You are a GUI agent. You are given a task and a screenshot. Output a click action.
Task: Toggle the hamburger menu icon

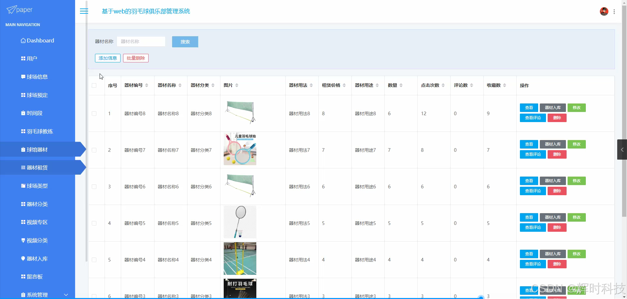point(84,11)
